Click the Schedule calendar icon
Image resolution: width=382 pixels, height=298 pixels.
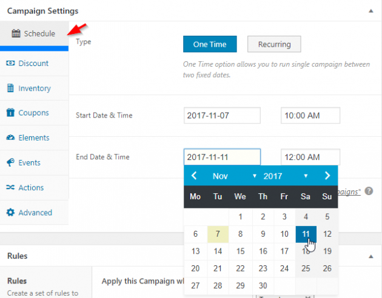point(16,33)
